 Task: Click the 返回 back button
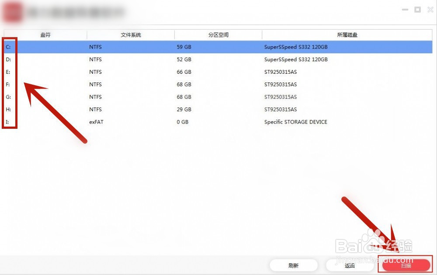click(350, 265)
